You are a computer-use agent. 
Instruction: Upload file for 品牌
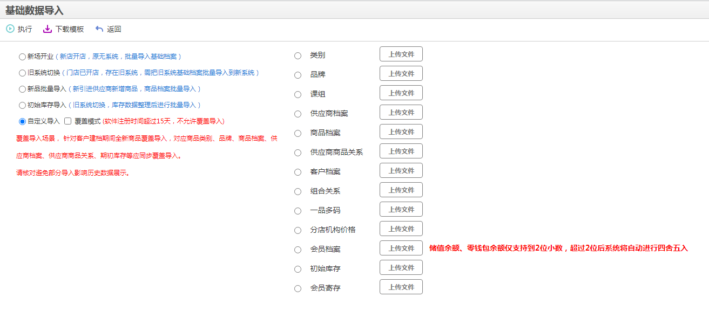(401, 74)
